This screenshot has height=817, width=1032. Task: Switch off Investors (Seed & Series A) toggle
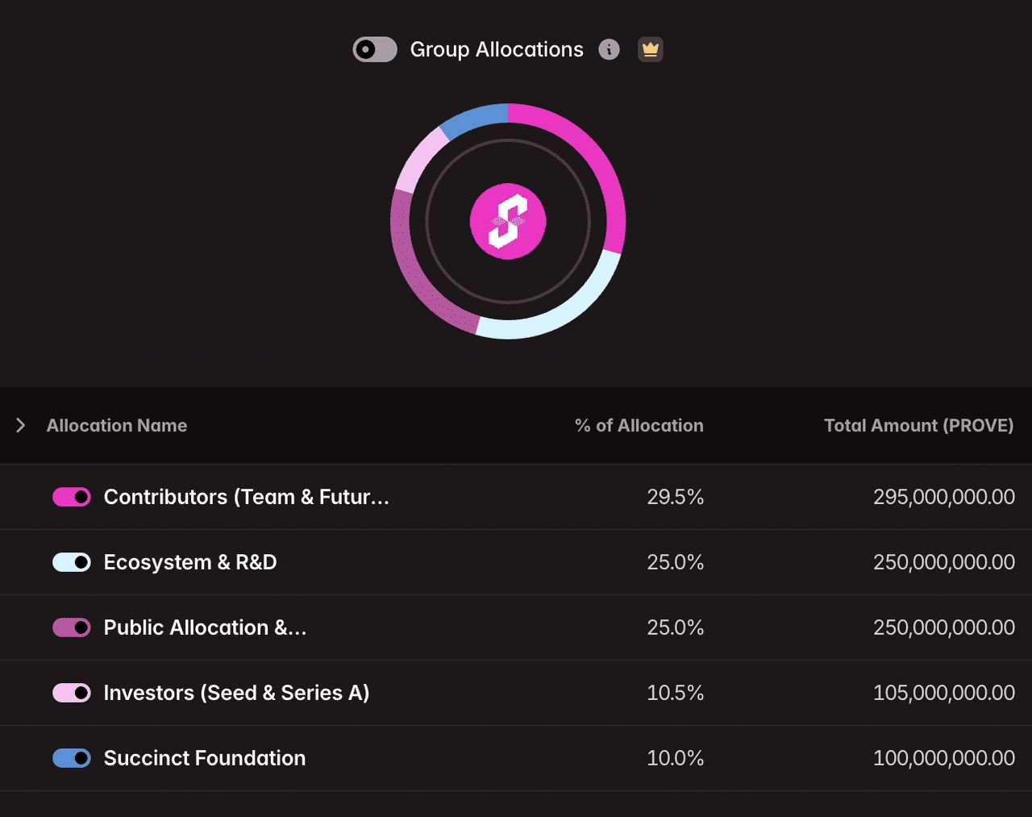[x=72, y=693]
